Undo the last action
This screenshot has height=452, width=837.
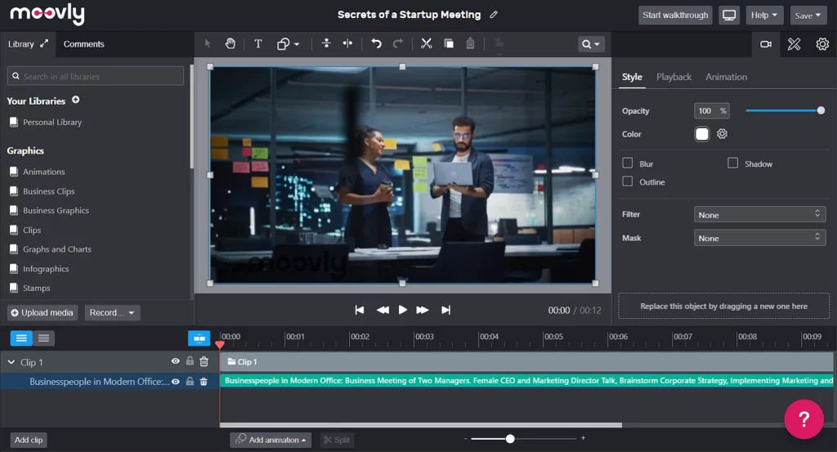pos(376,44)
